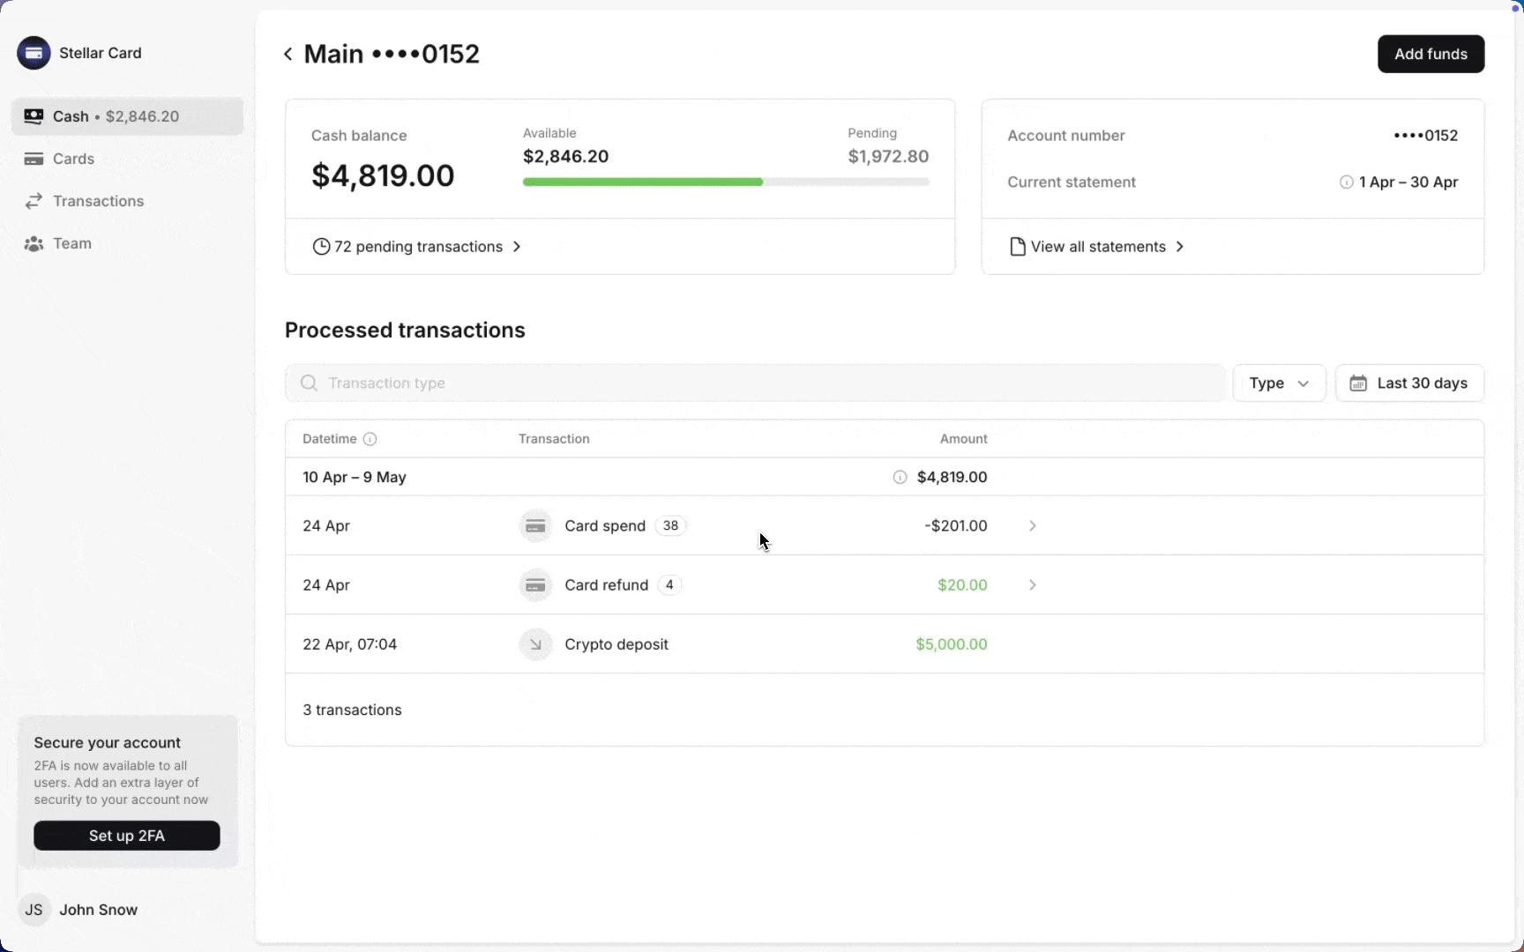1524x952 pixels.
Task: Click the Team people icon in sidebar
Action: coord(34,243)
